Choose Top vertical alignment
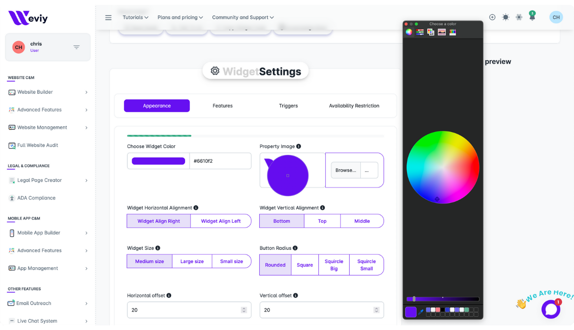Screen dimensions: 574x330 coord(322,221)
